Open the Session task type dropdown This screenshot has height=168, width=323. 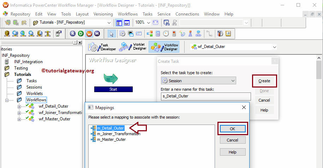click(233, 81)
